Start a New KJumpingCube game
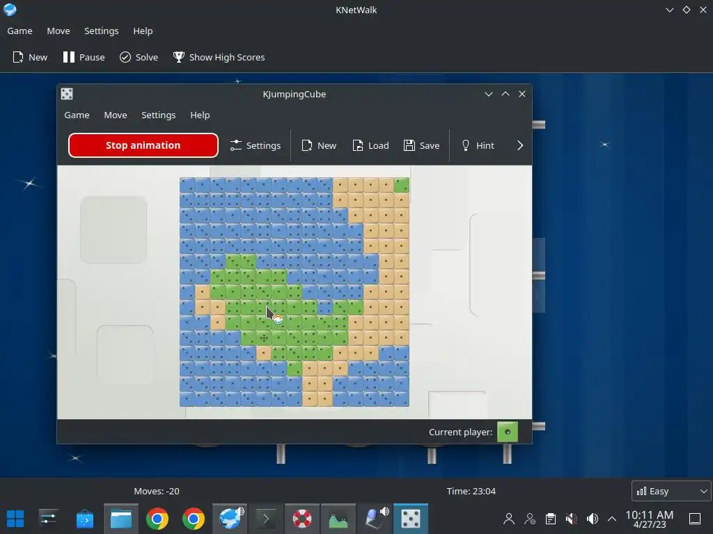 pos(319,145)
